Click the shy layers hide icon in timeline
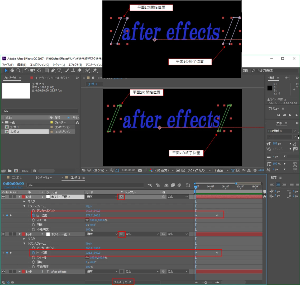 [x=166, y=185]
